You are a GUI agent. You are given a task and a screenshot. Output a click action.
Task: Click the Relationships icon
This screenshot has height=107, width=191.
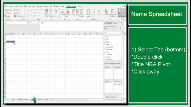(99, 11)
